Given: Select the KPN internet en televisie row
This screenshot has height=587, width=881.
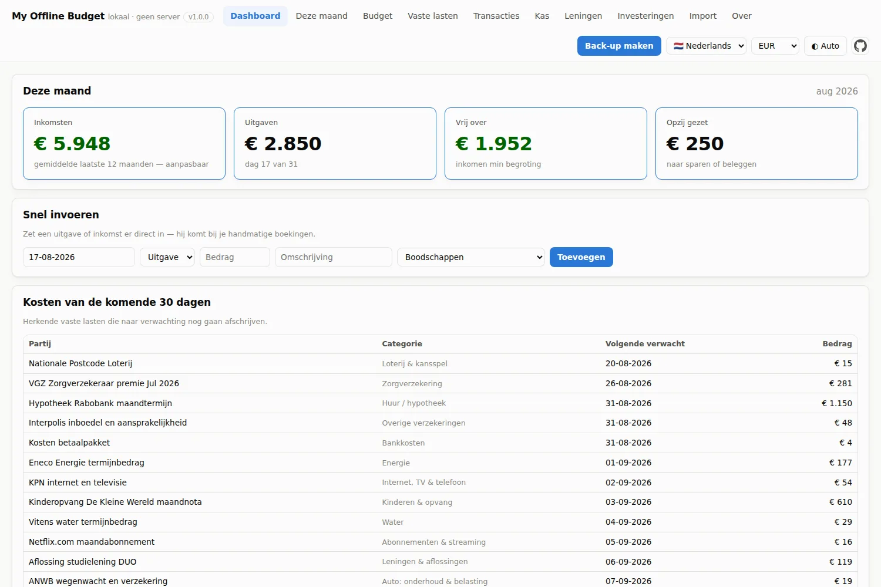Looking at the screenshot, I should point(441,483).
